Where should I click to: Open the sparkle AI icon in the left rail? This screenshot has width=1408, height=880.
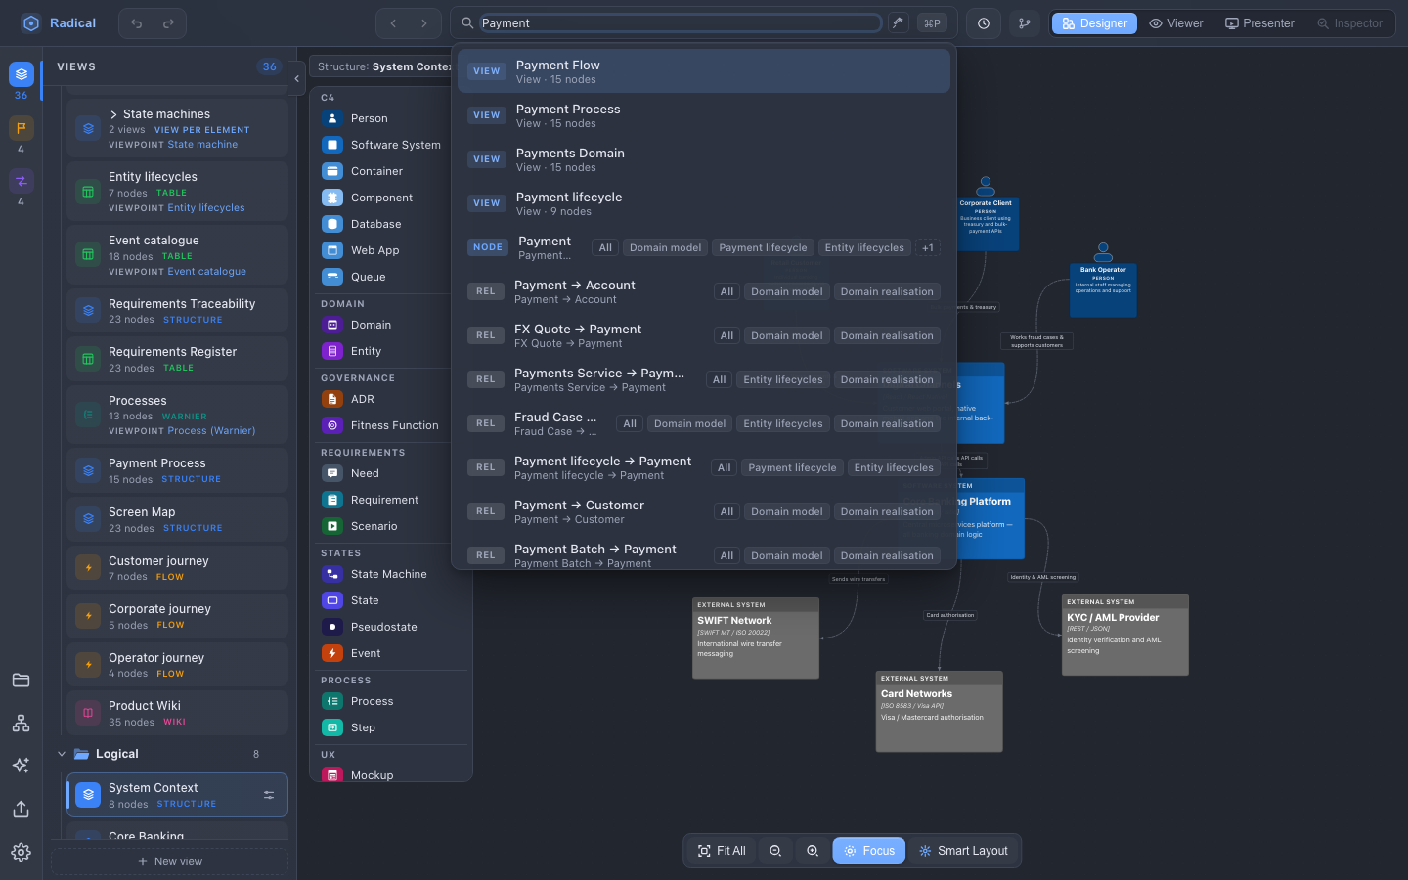click(21, 766)
